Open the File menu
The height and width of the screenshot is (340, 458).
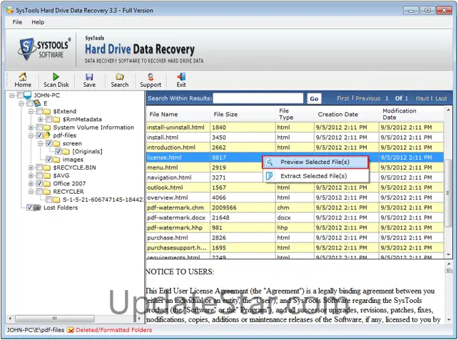17,22
